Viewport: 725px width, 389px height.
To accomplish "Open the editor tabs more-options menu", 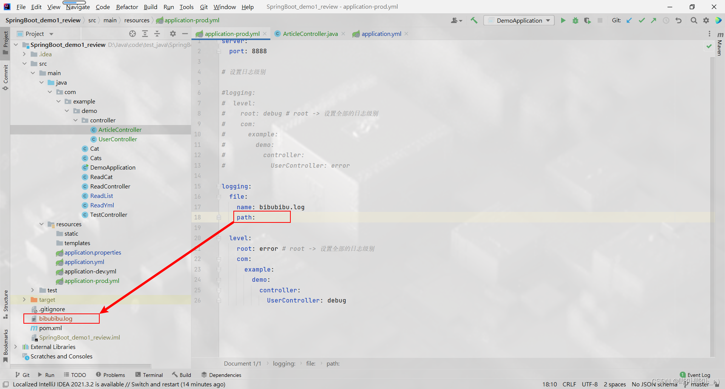I will tap(710, 34).
